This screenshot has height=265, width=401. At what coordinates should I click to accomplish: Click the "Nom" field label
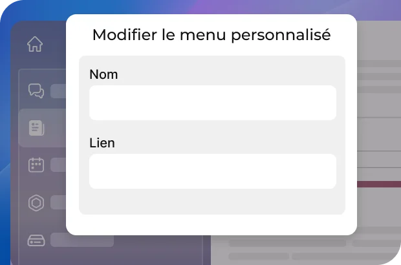(x=103, y=74)
